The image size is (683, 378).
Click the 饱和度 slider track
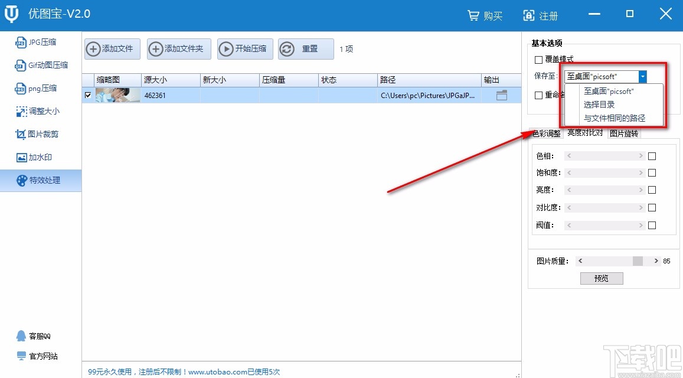604,172
